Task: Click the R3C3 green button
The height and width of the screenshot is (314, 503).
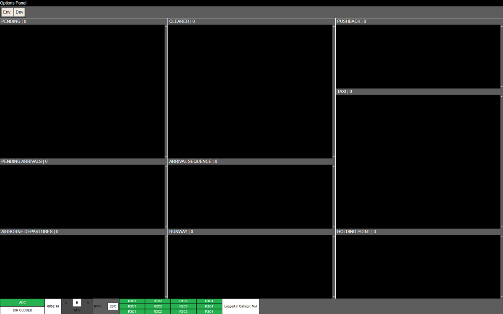Action: (183, 311)
